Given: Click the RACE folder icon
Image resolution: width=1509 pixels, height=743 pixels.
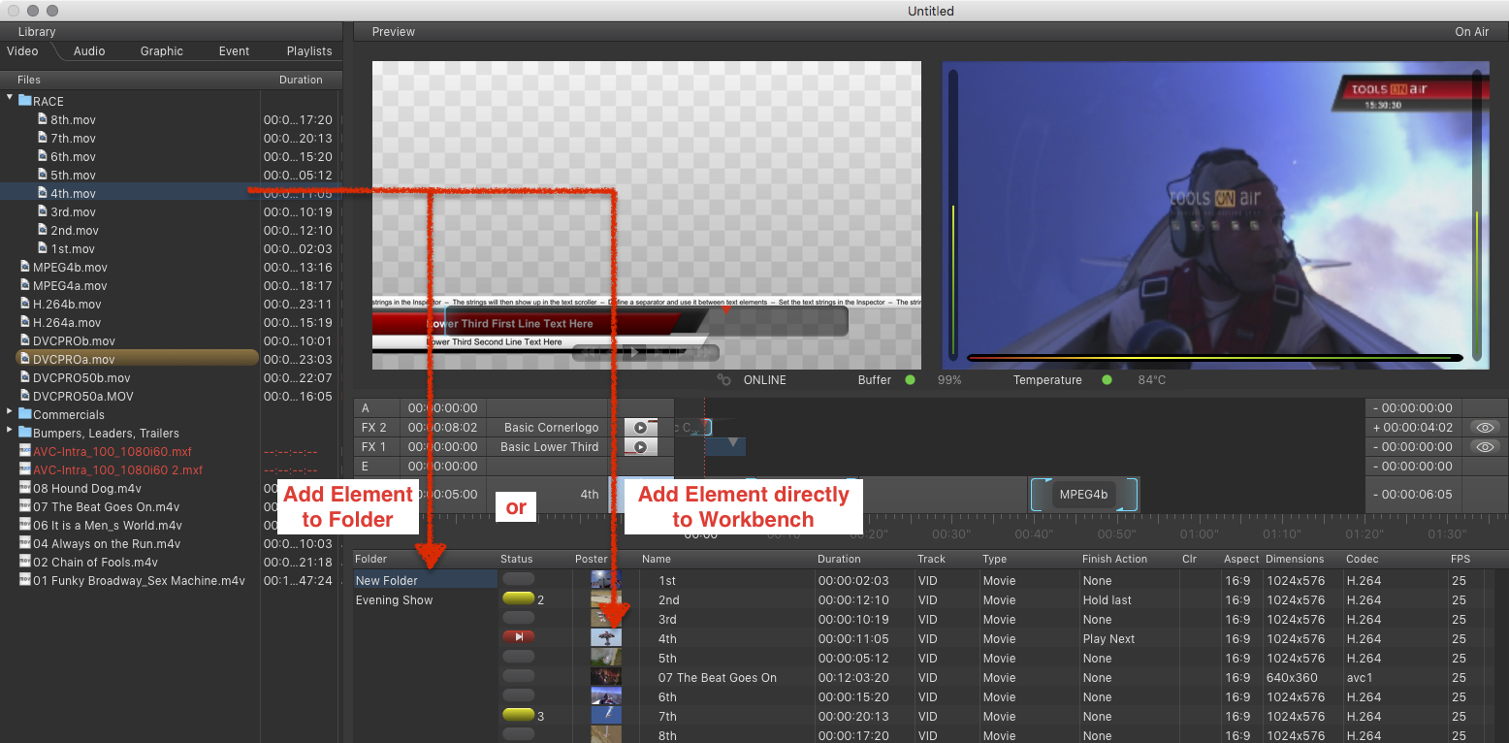Looking at the screenshot, I should tap(25, 101).
